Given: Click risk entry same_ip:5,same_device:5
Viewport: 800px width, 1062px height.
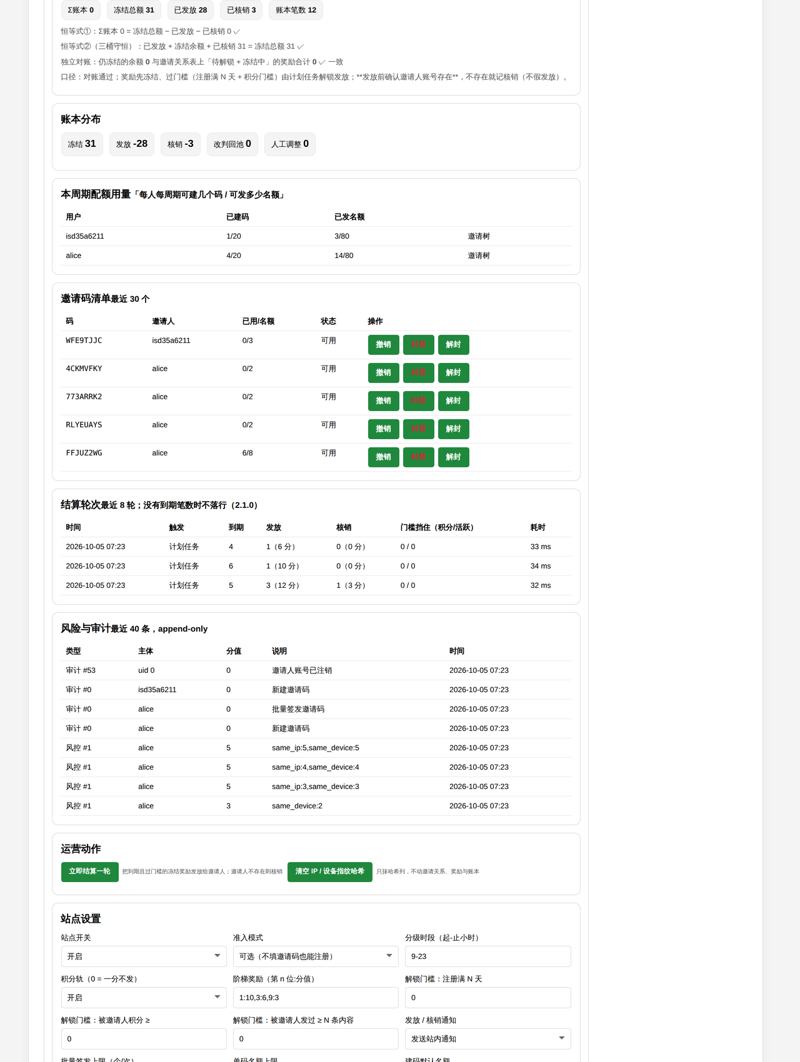Looking at the screenshot, I should pyautogui.click(x=316, y=748).
